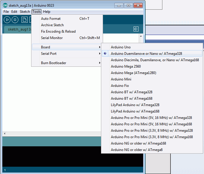Open the tab menu arrow icon
This screenshot has width=204, height=174.
(136, 29)
